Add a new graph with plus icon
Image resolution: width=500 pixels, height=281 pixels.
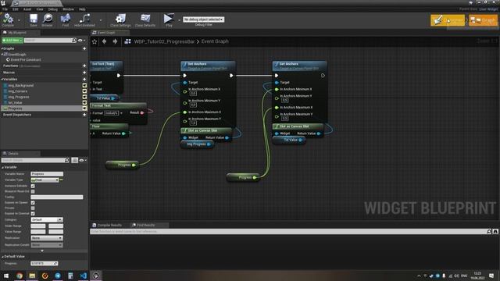coord(84,48)
